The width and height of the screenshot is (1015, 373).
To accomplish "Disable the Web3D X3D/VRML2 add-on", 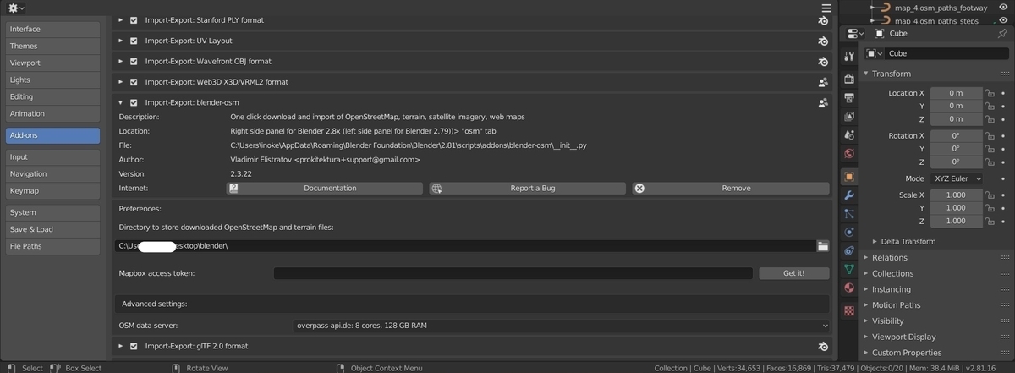I will (x=134, y=82).
